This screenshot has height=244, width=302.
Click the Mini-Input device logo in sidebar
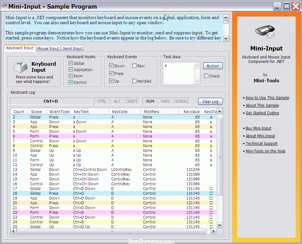(266, 31)
